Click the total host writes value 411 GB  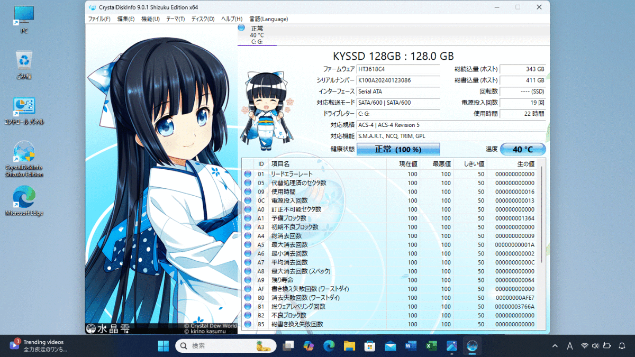pyautogui.click(x=522, y=80)
